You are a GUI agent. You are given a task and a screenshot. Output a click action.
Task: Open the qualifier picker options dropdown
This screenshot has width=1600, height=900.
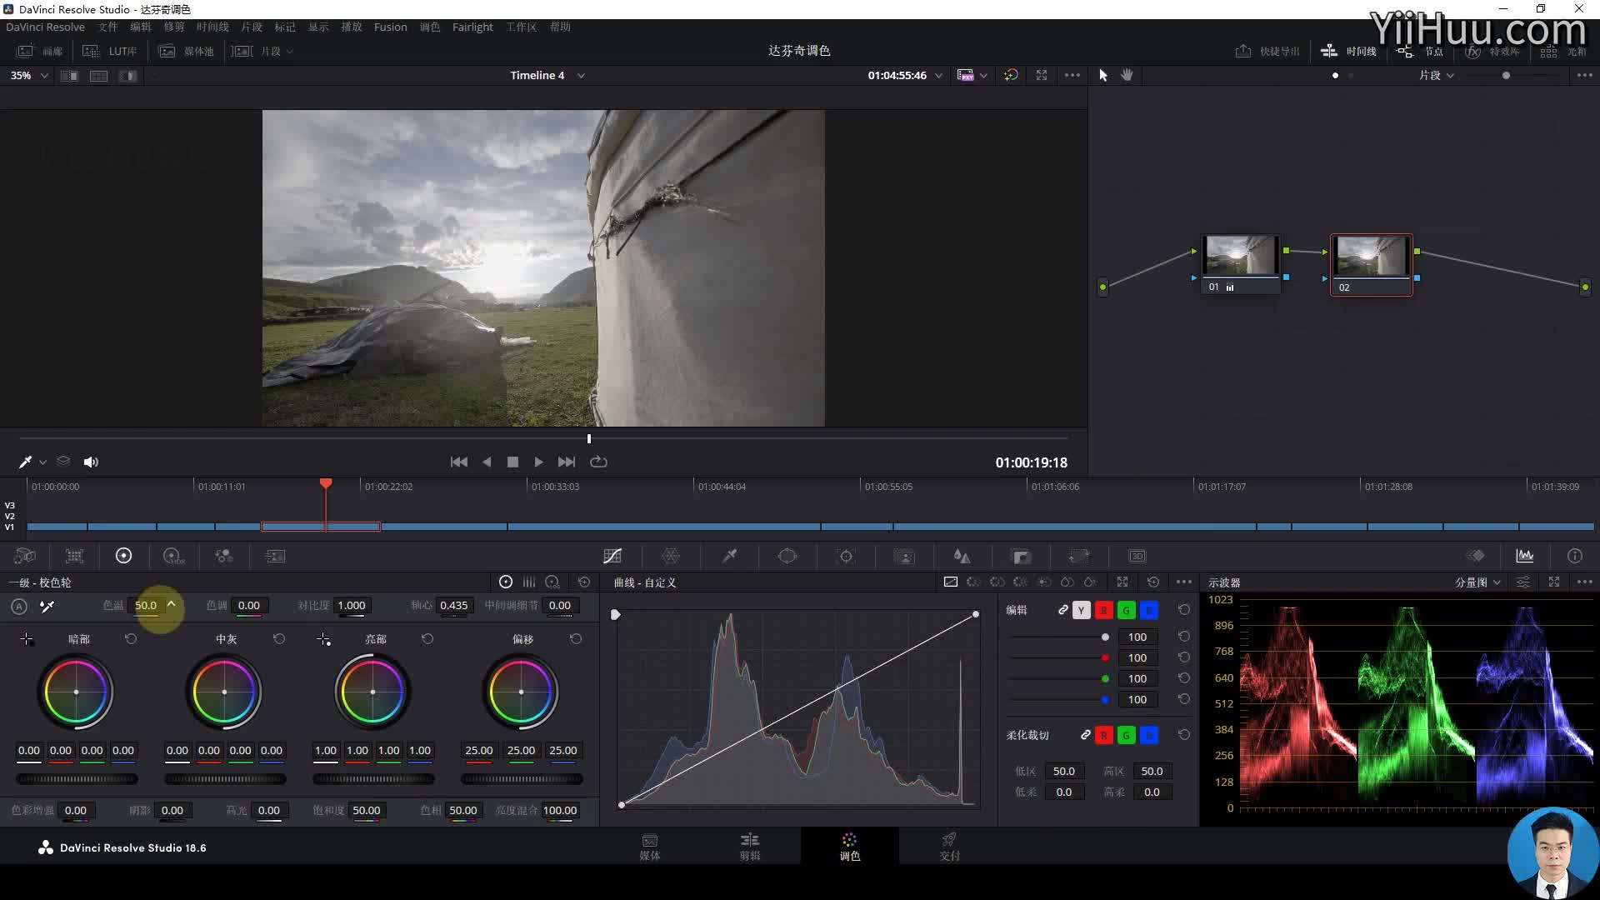click(42, 462)
